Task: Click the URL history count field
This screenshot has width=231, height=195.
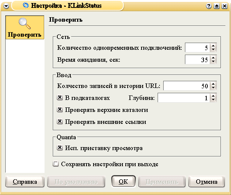Action: point(186,86)
